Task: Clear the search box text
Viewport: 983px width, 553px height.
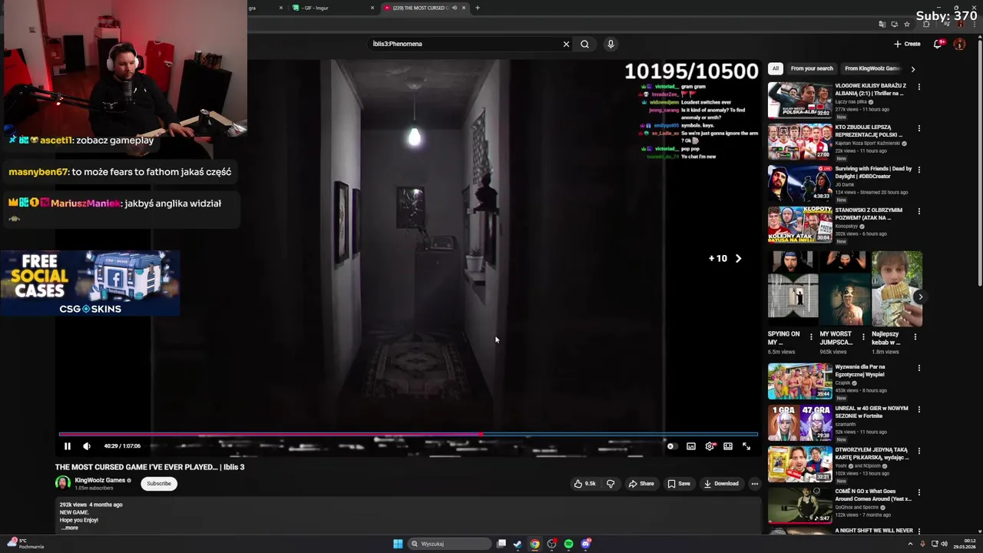Action: coord(566,44)
